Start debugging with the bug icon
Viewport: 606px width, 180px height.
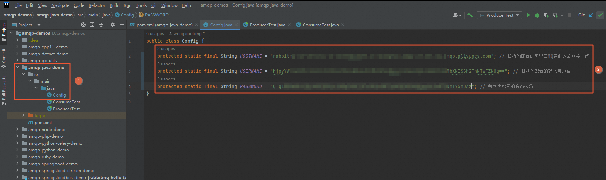(537, 15)
